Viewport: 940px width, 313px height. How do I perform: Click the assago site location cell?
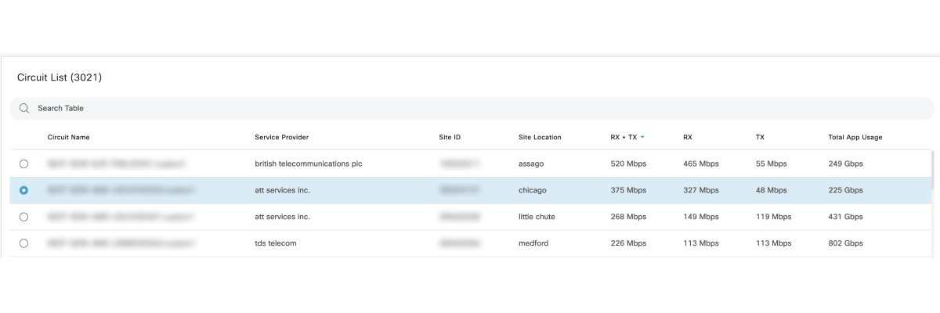531,164
